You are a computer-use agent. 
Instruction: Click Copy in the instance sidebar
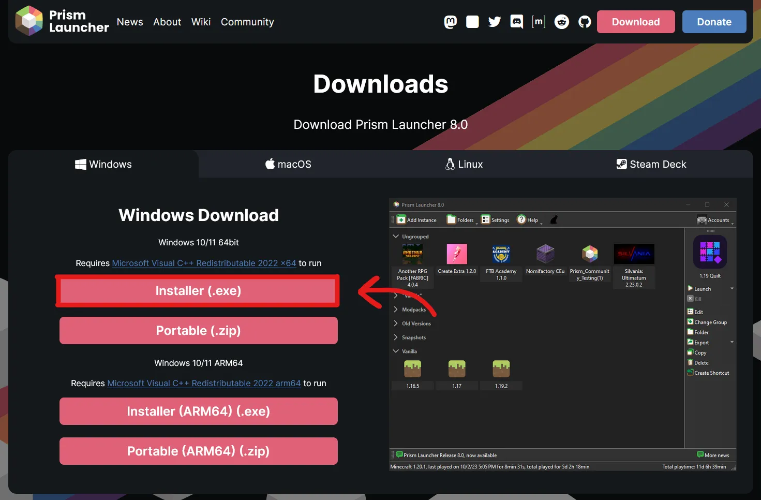[697, 352]
